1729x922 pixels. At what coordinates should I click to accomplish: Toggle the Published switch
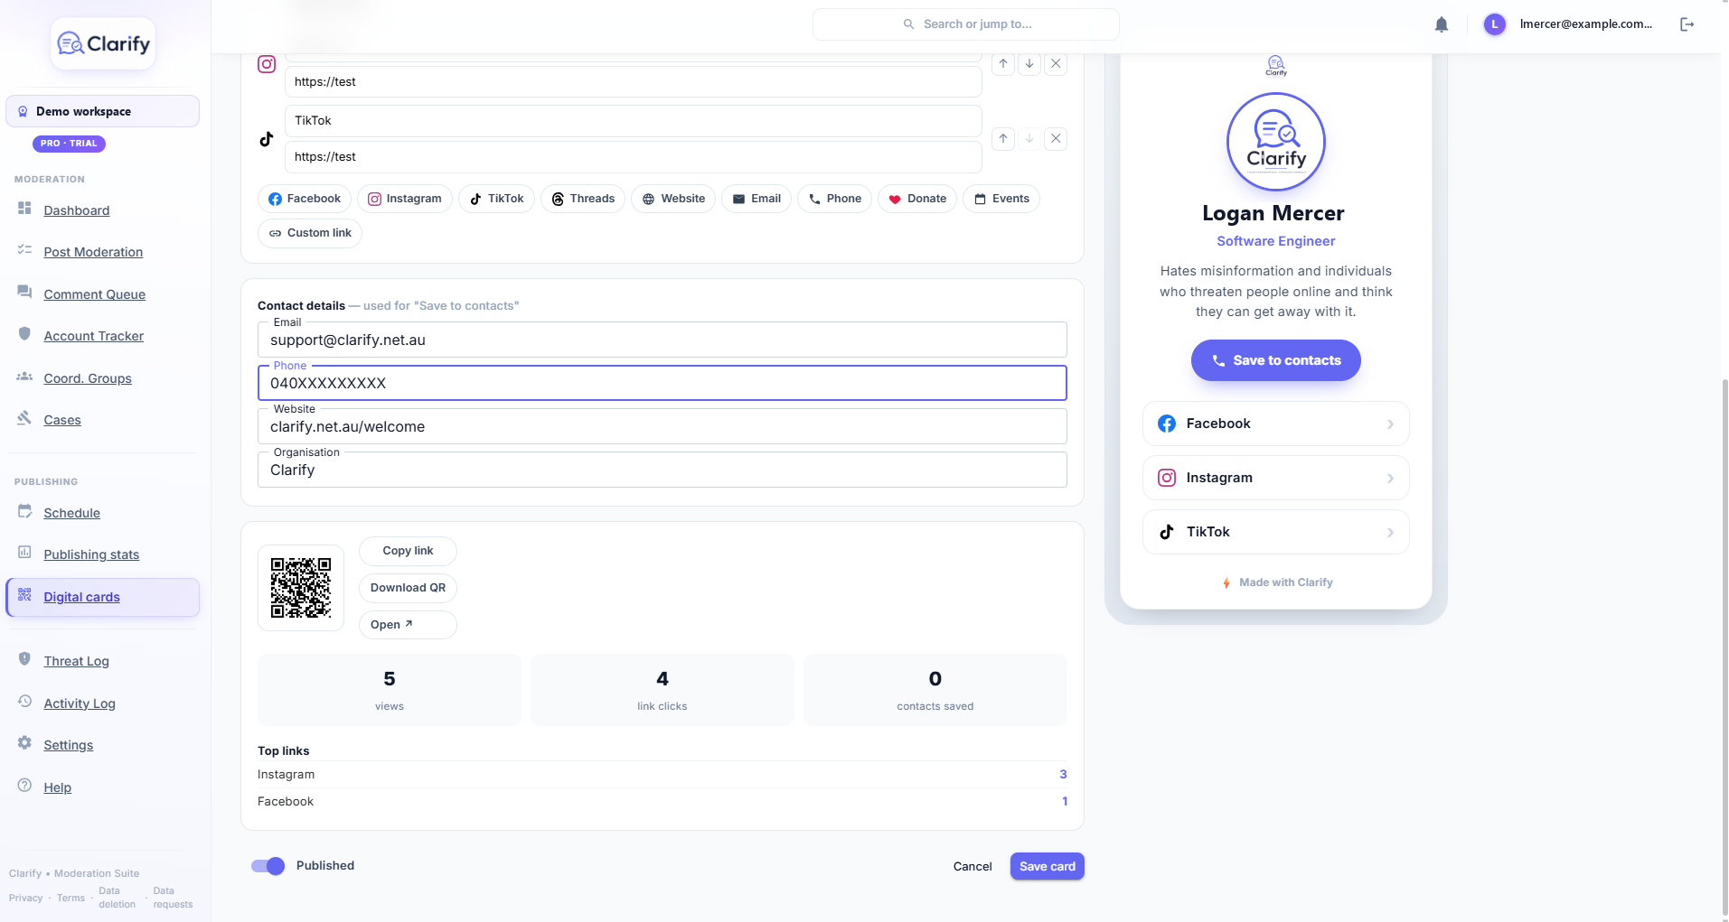(x=268, y=866)
